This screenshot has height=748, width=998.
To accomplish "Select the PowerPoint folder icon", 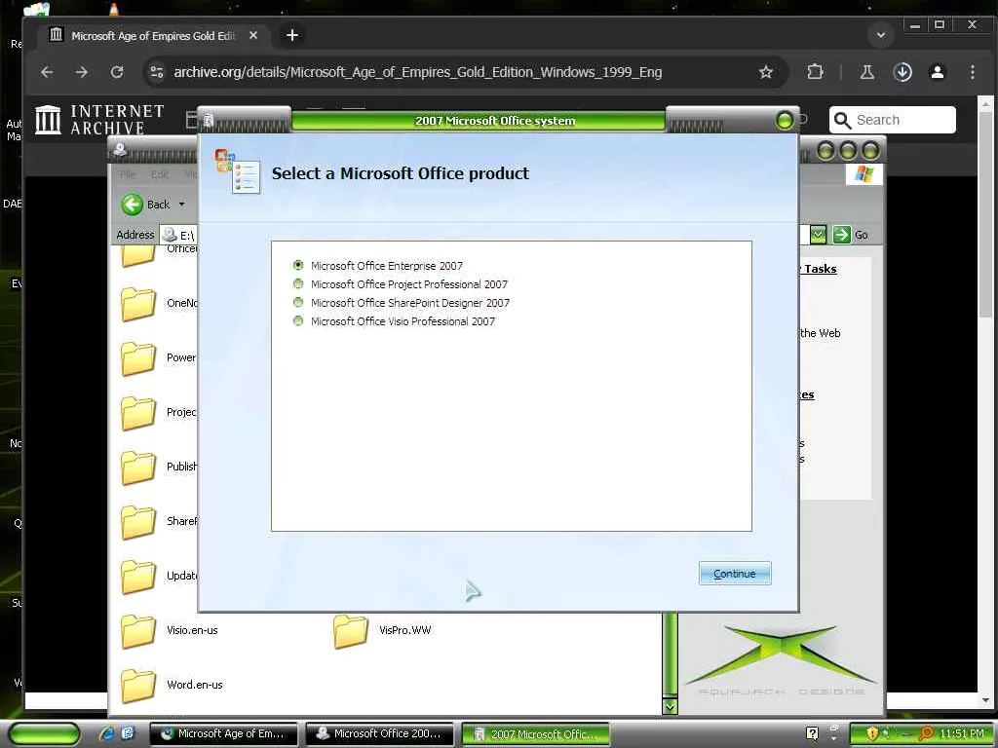I will (x=138, y=358).
